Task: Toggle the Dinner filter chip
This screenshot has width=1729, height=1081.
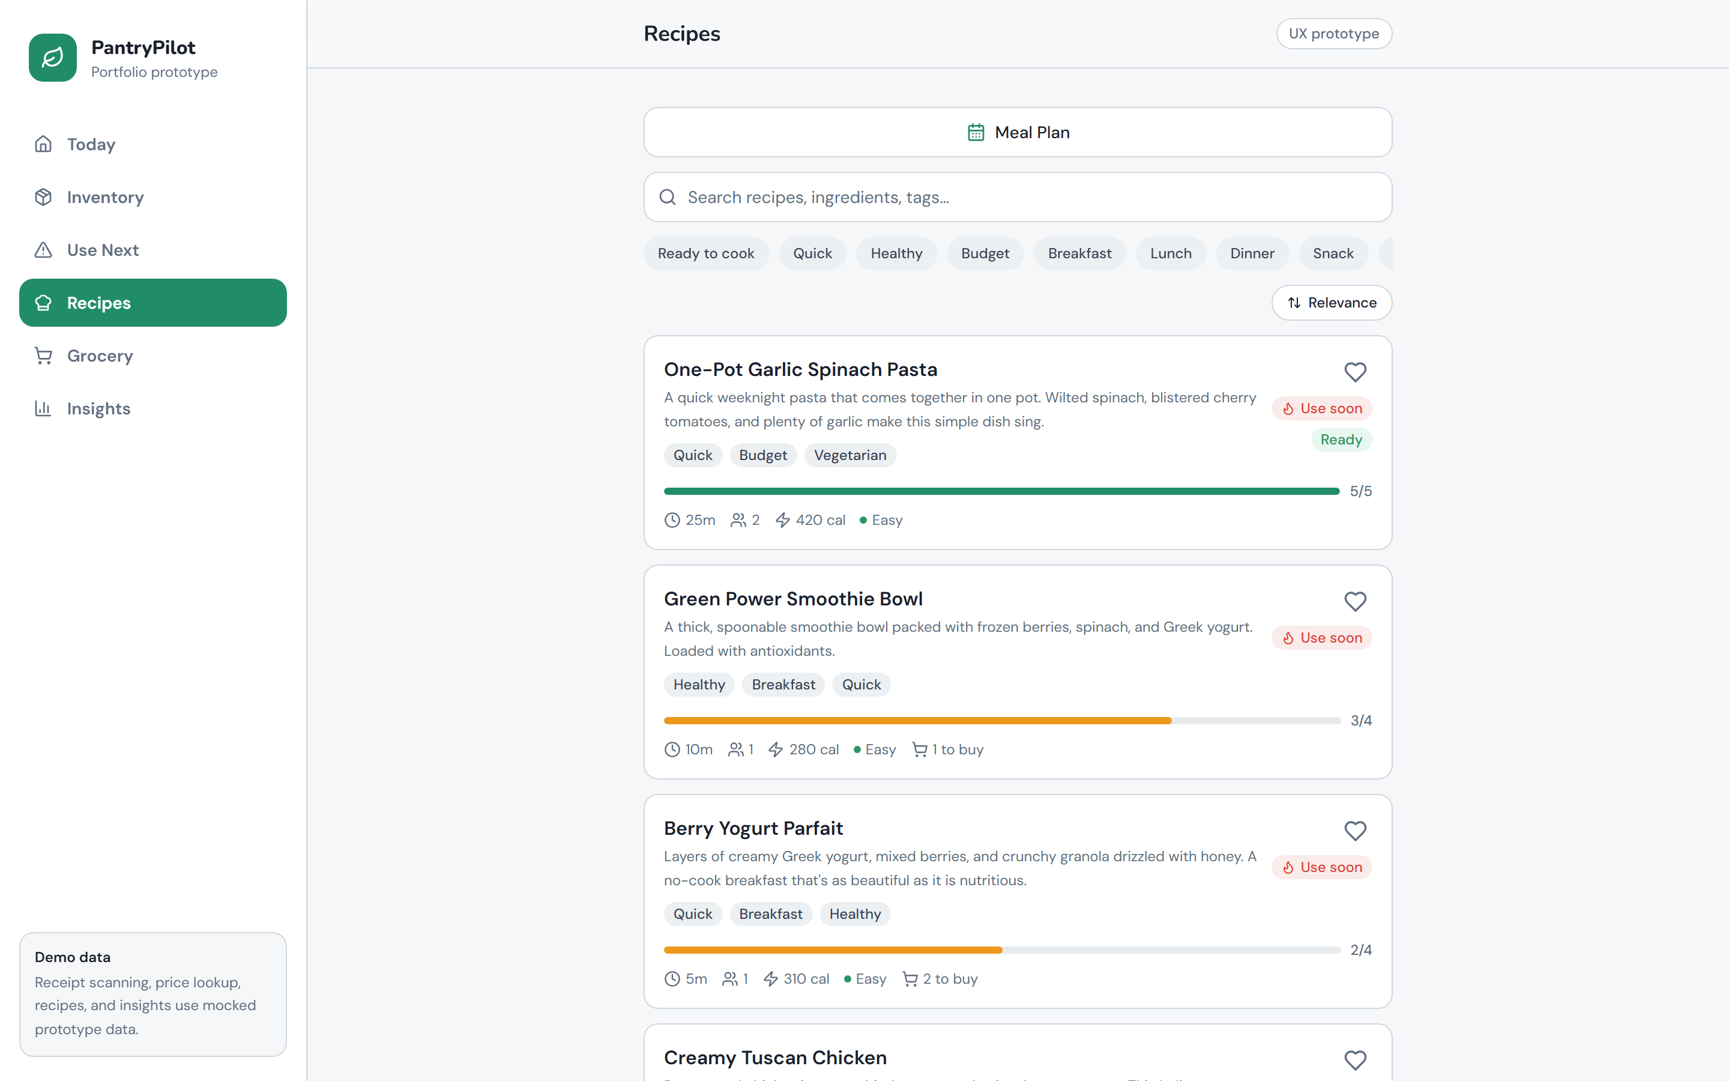Action: point(1252,254)
